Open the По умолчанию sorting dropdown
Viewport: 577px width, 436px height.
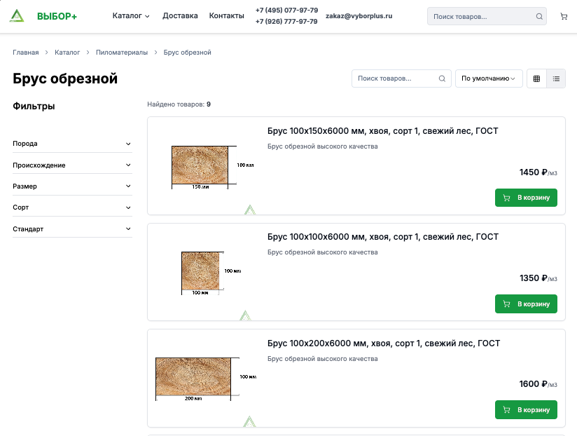point(488,79)
